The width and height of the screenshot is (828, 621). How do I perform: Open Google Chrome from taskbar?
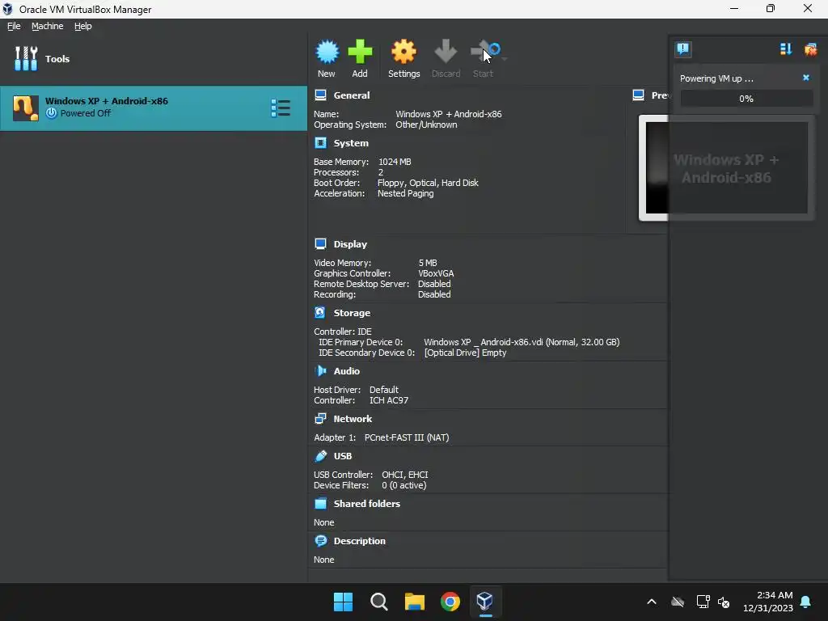(450, 602)
